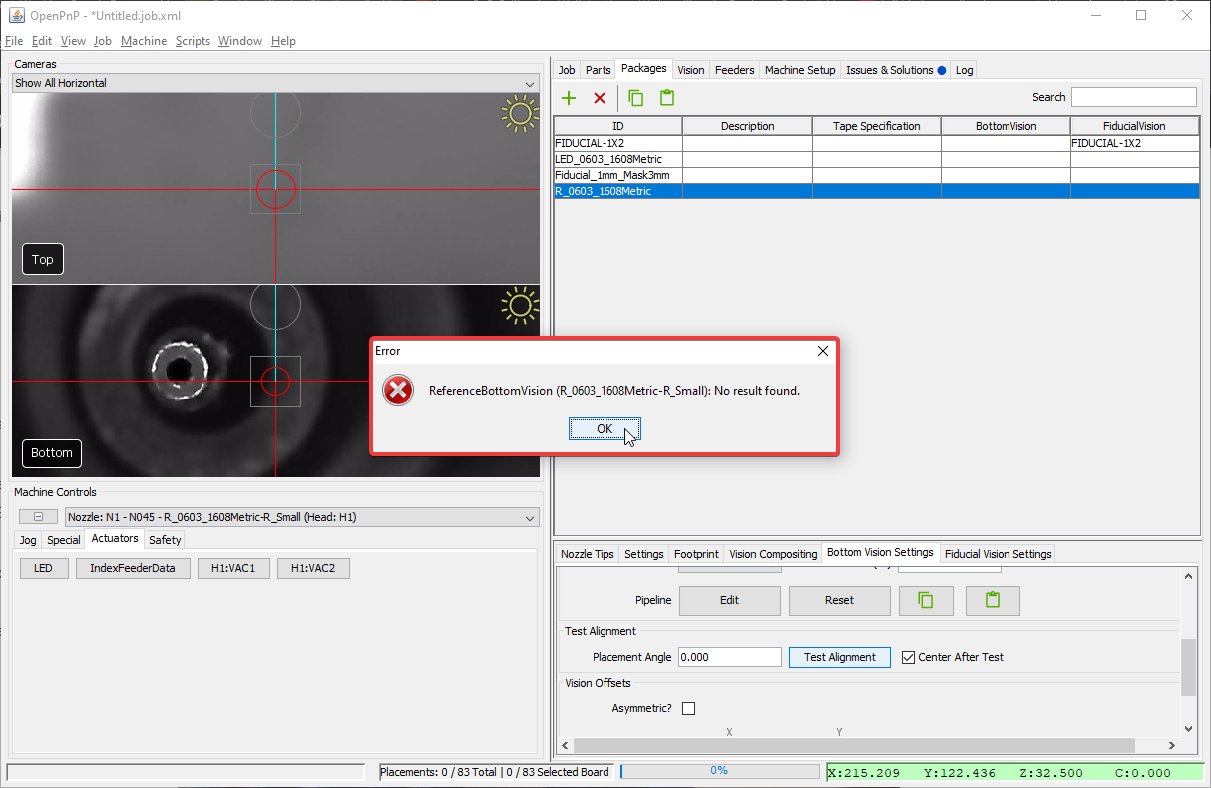Click copy package icon in Packages toolbar
The width and height of the screenshot is (1211, 788).
[635, 98]
